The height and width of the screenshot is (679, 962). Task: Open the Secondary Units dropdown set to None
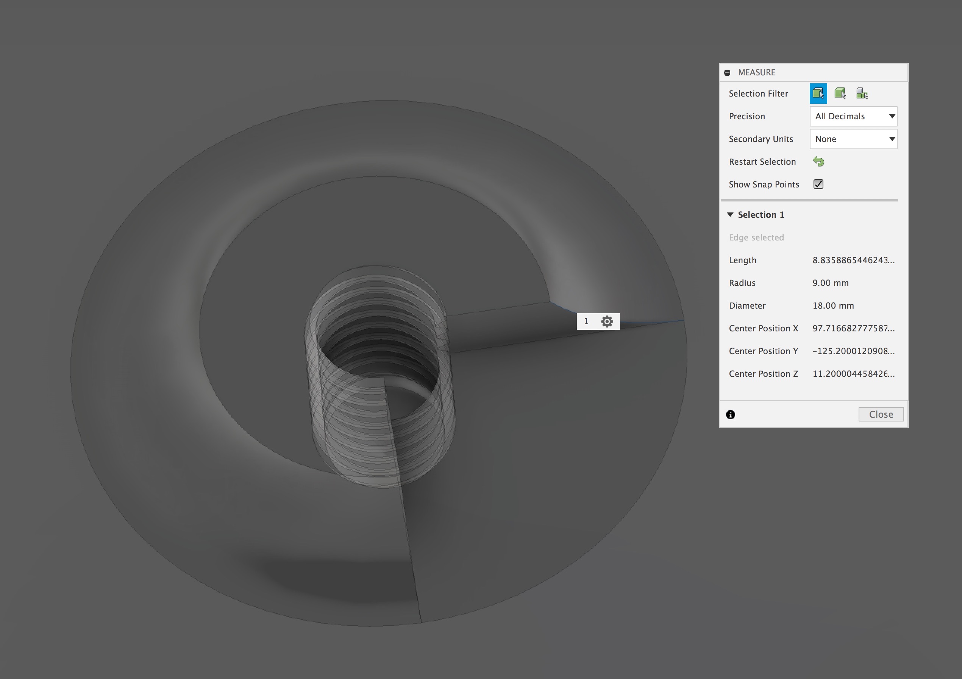(853, 139)
